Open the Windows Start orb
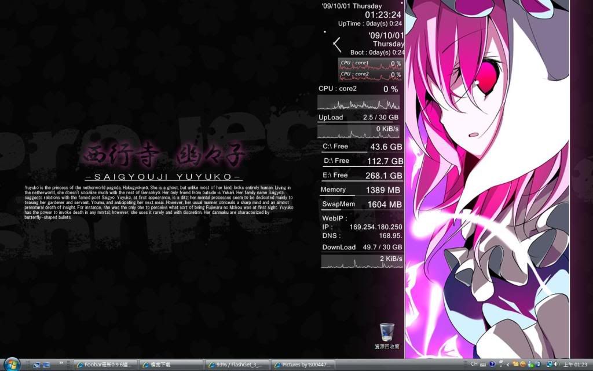Viewport: 593px width, 371px height. pyautogui.click(x=11, y=364)
